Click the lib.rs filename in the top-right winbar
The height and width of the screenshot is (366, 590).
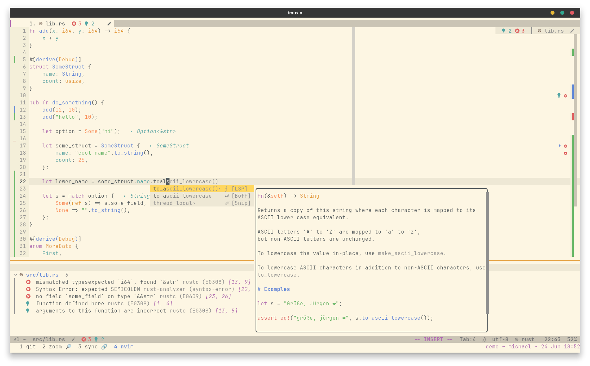coord(554,31)
